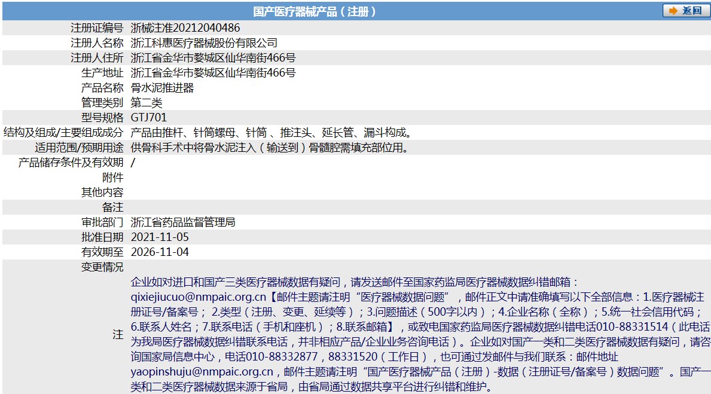Click the 产品名称 label
Viewport: 711px width, 394px height.
[x=102, y=88]
